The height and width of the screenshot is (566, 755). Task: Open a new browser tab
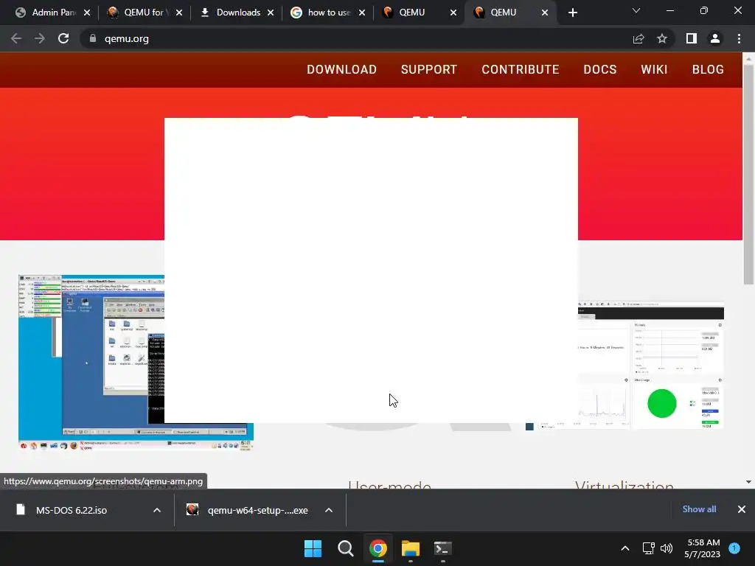click(572, 13)
